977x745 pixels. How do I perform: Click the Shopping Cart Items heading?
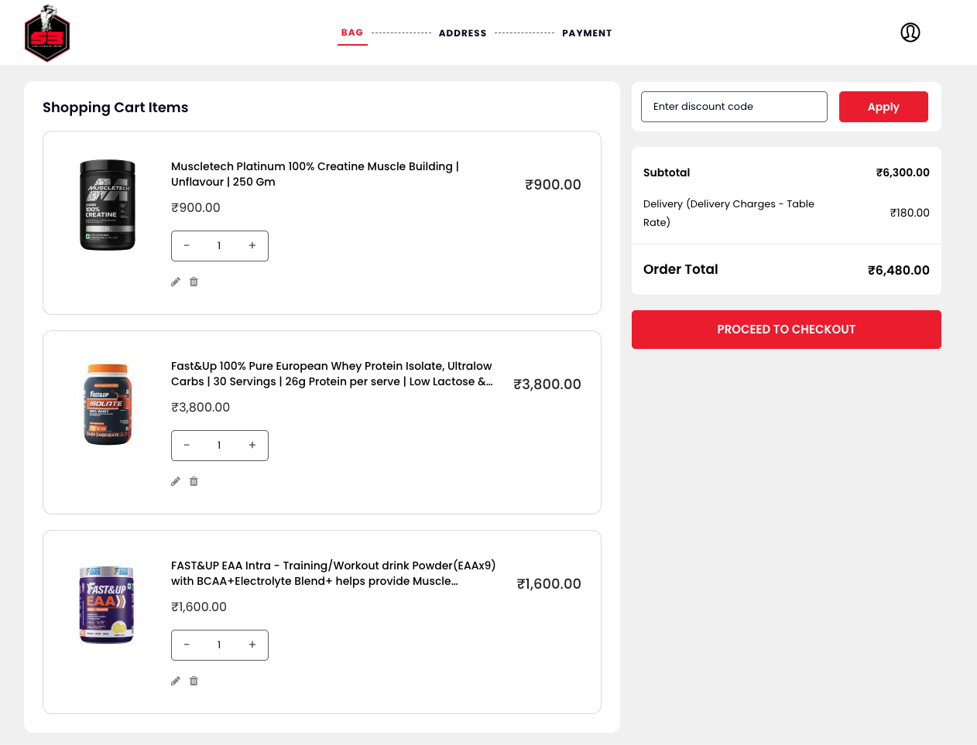tap(115, 108)
